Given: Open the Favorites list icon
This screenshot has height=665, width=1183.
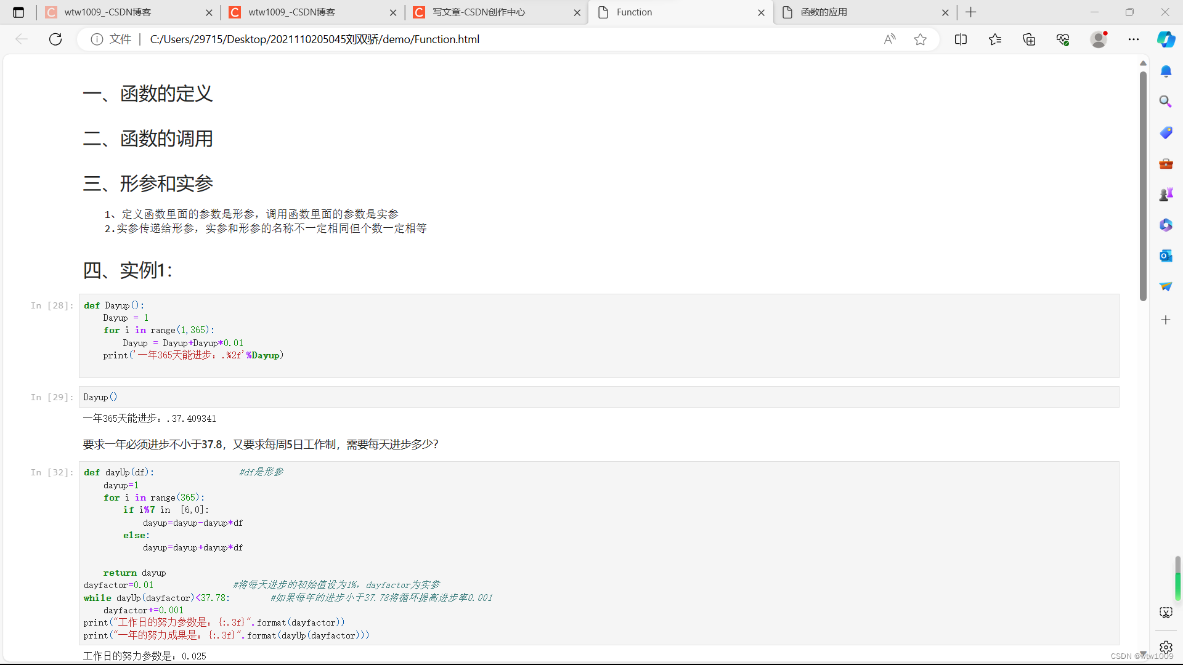Looking at the screenshot, I should (994, 39).
